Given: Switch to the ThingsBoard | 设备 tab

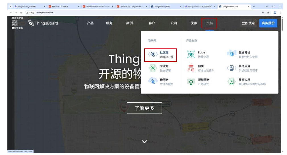Looking at the screenshot, I should point(166,7).
